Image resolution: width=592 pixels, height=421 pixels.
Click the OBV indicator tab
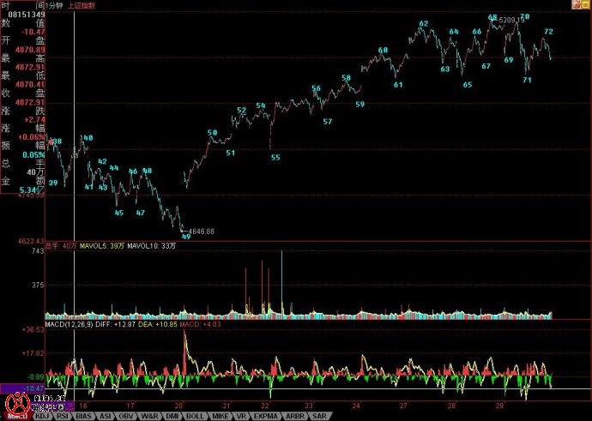[127, 416]
